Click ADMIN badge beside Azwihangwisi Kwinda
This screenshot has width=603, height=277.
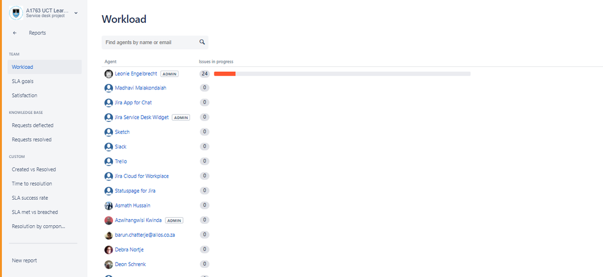(x=174, y=220)
